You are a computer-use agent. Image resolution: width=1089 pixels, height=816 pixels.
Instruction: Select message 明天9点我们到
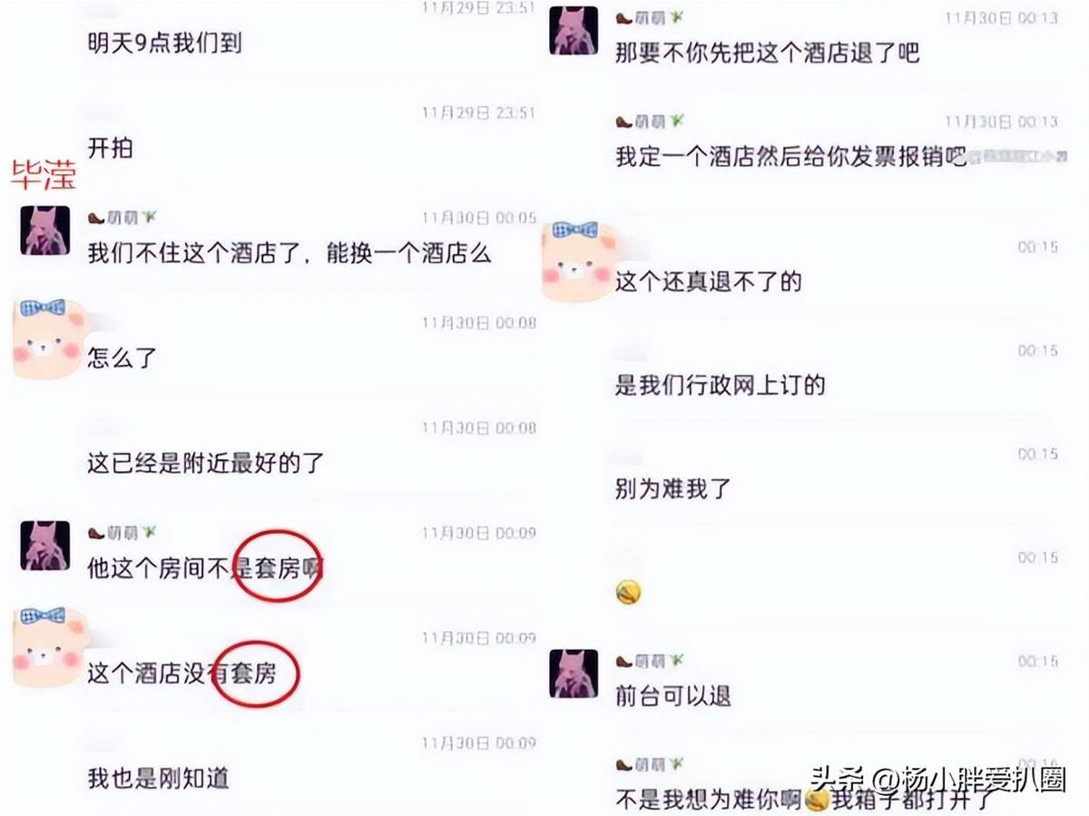click(164, 42)
